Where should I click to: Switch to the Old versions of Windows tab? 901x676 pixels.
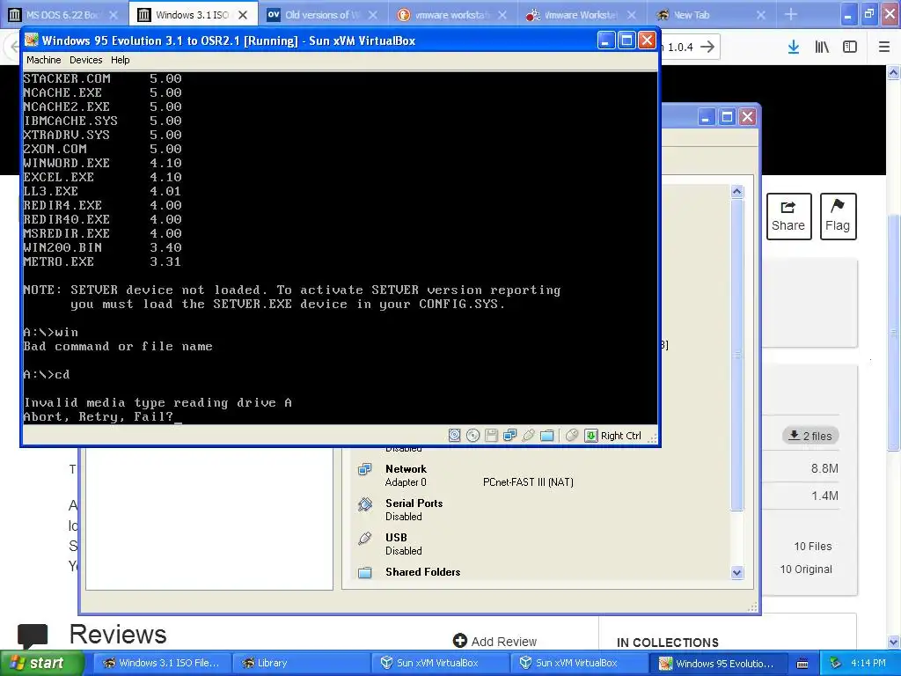pyautogui.click(x=322, y=15)
